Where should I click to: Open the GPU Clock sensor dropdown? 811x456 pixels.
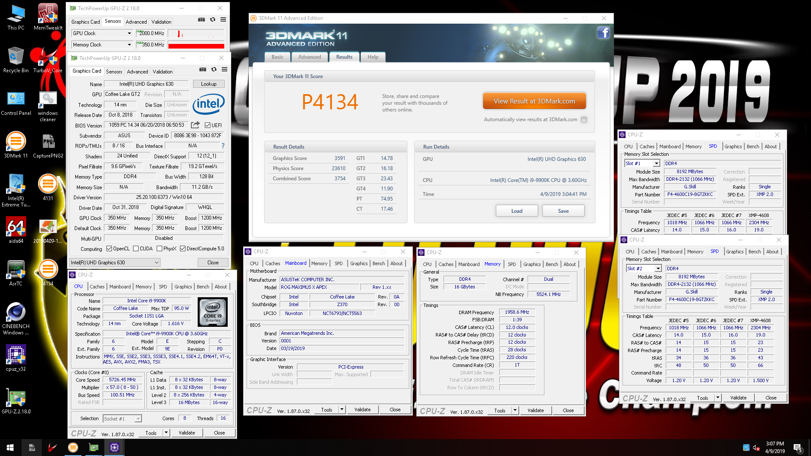[x=102, y=33]
